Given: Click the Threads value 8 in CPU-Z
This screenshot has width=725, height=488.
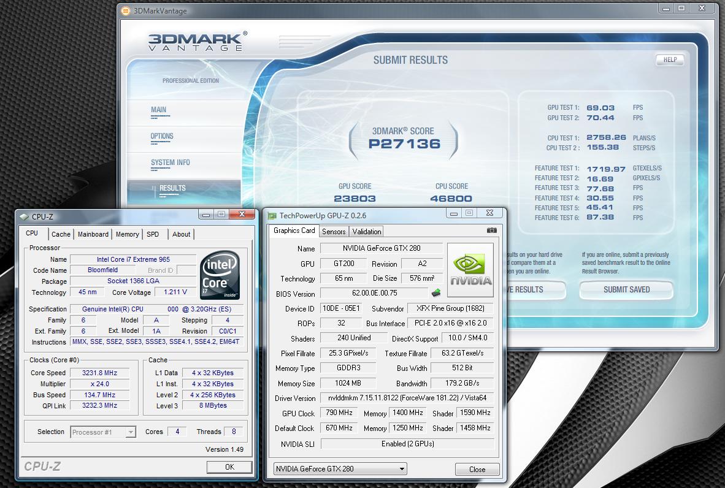Looking at the screenshot, I should coord(234,432).
